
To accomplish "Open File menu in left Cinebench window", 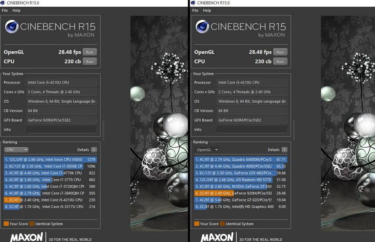I will pyautogui.click(x=5, y=10).
